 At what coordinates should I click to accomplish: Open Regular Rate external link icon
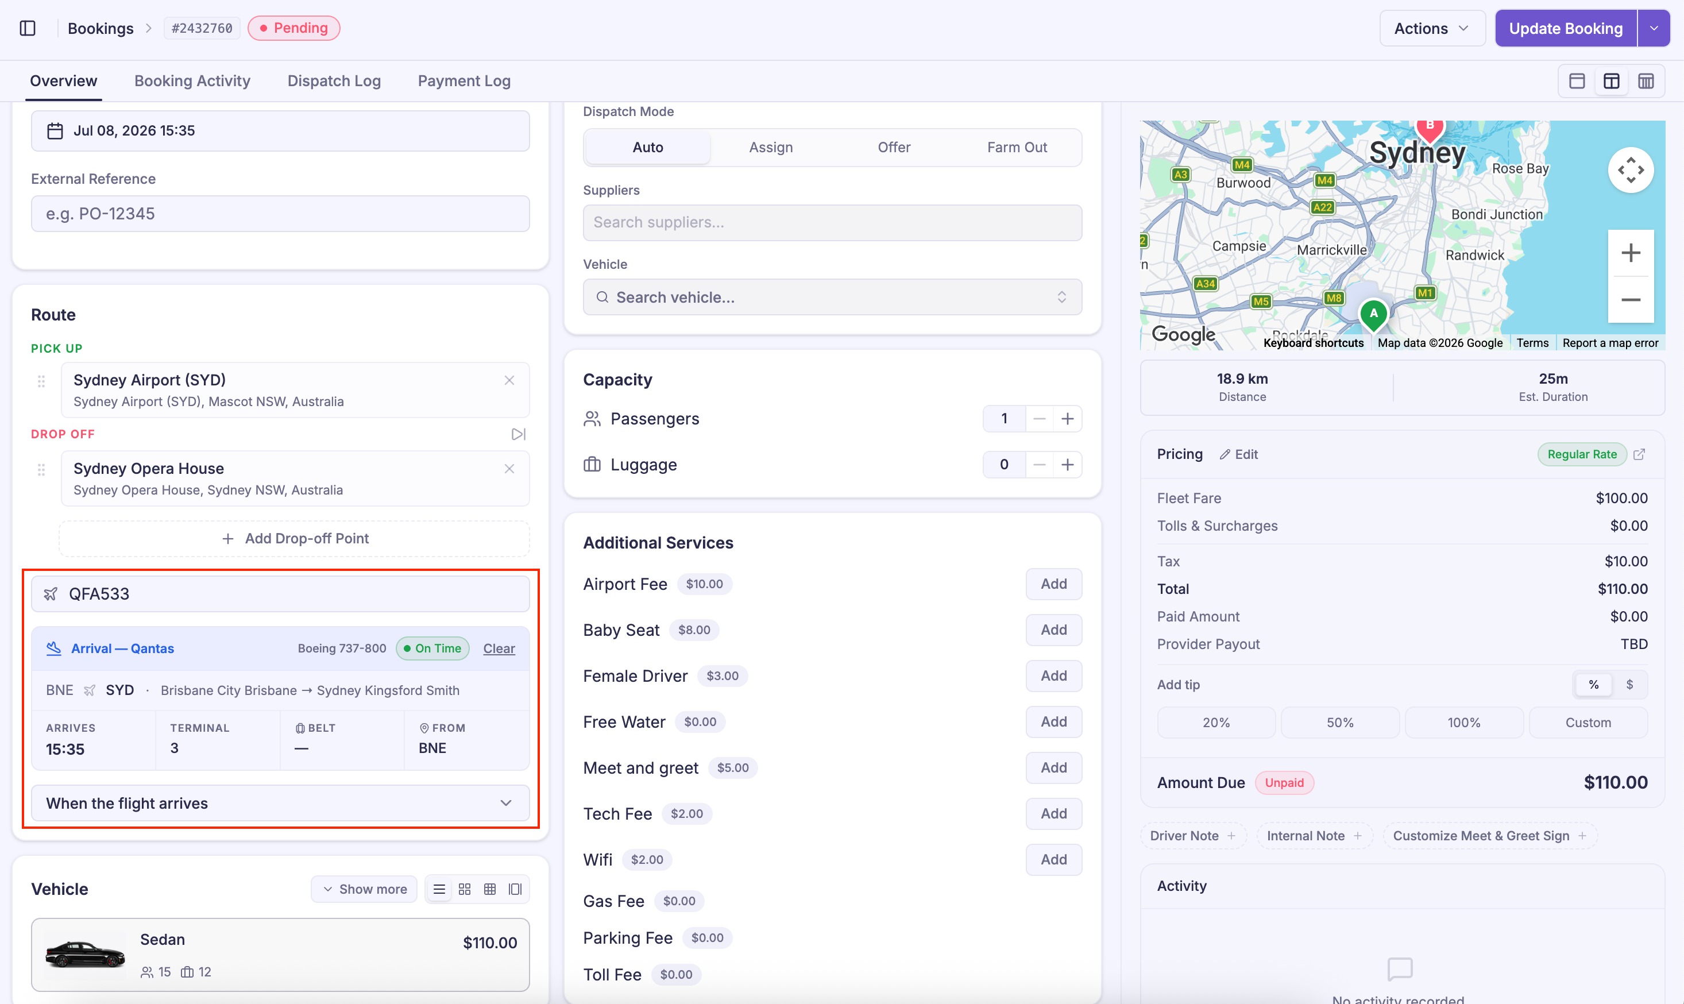click(1639, 454)
